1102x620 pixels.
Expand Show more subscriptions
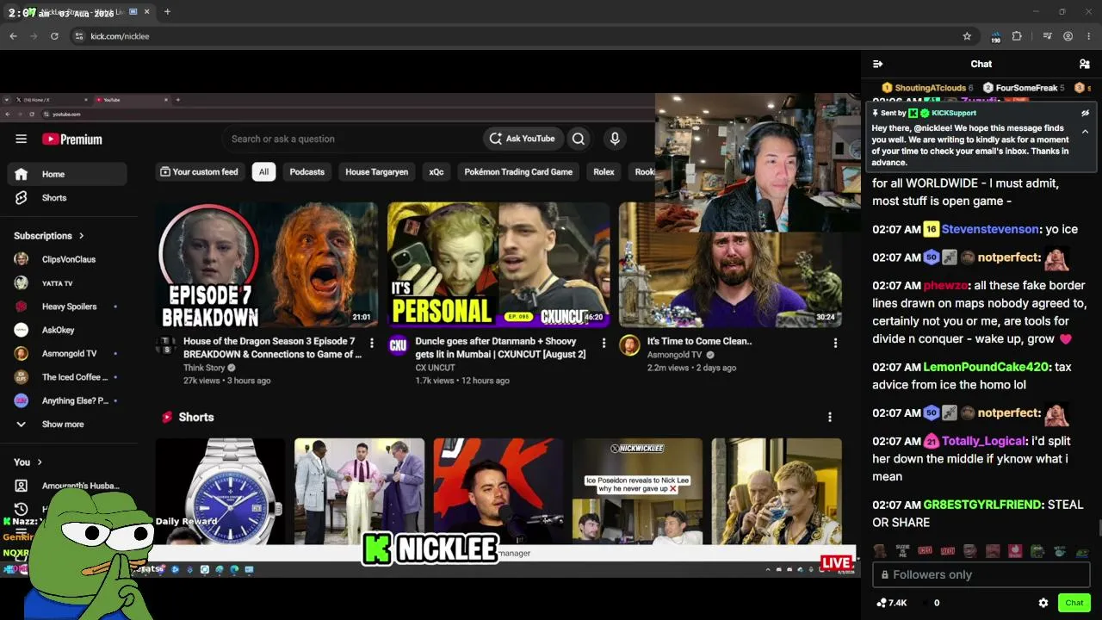67,425
